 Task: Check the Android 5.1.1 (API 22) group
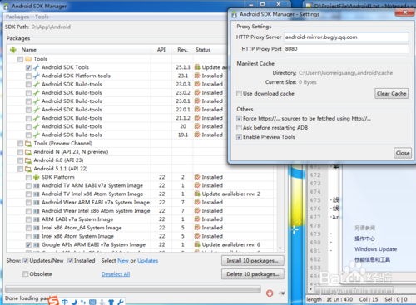20,169
